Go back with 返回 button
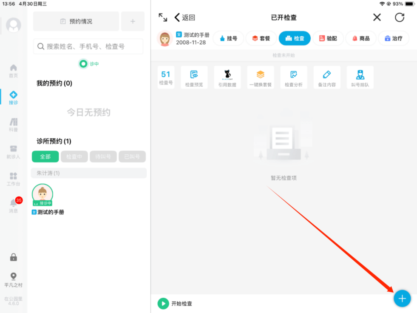The height and width of the screenshot is (313, 417). click(x=185, y=17)
